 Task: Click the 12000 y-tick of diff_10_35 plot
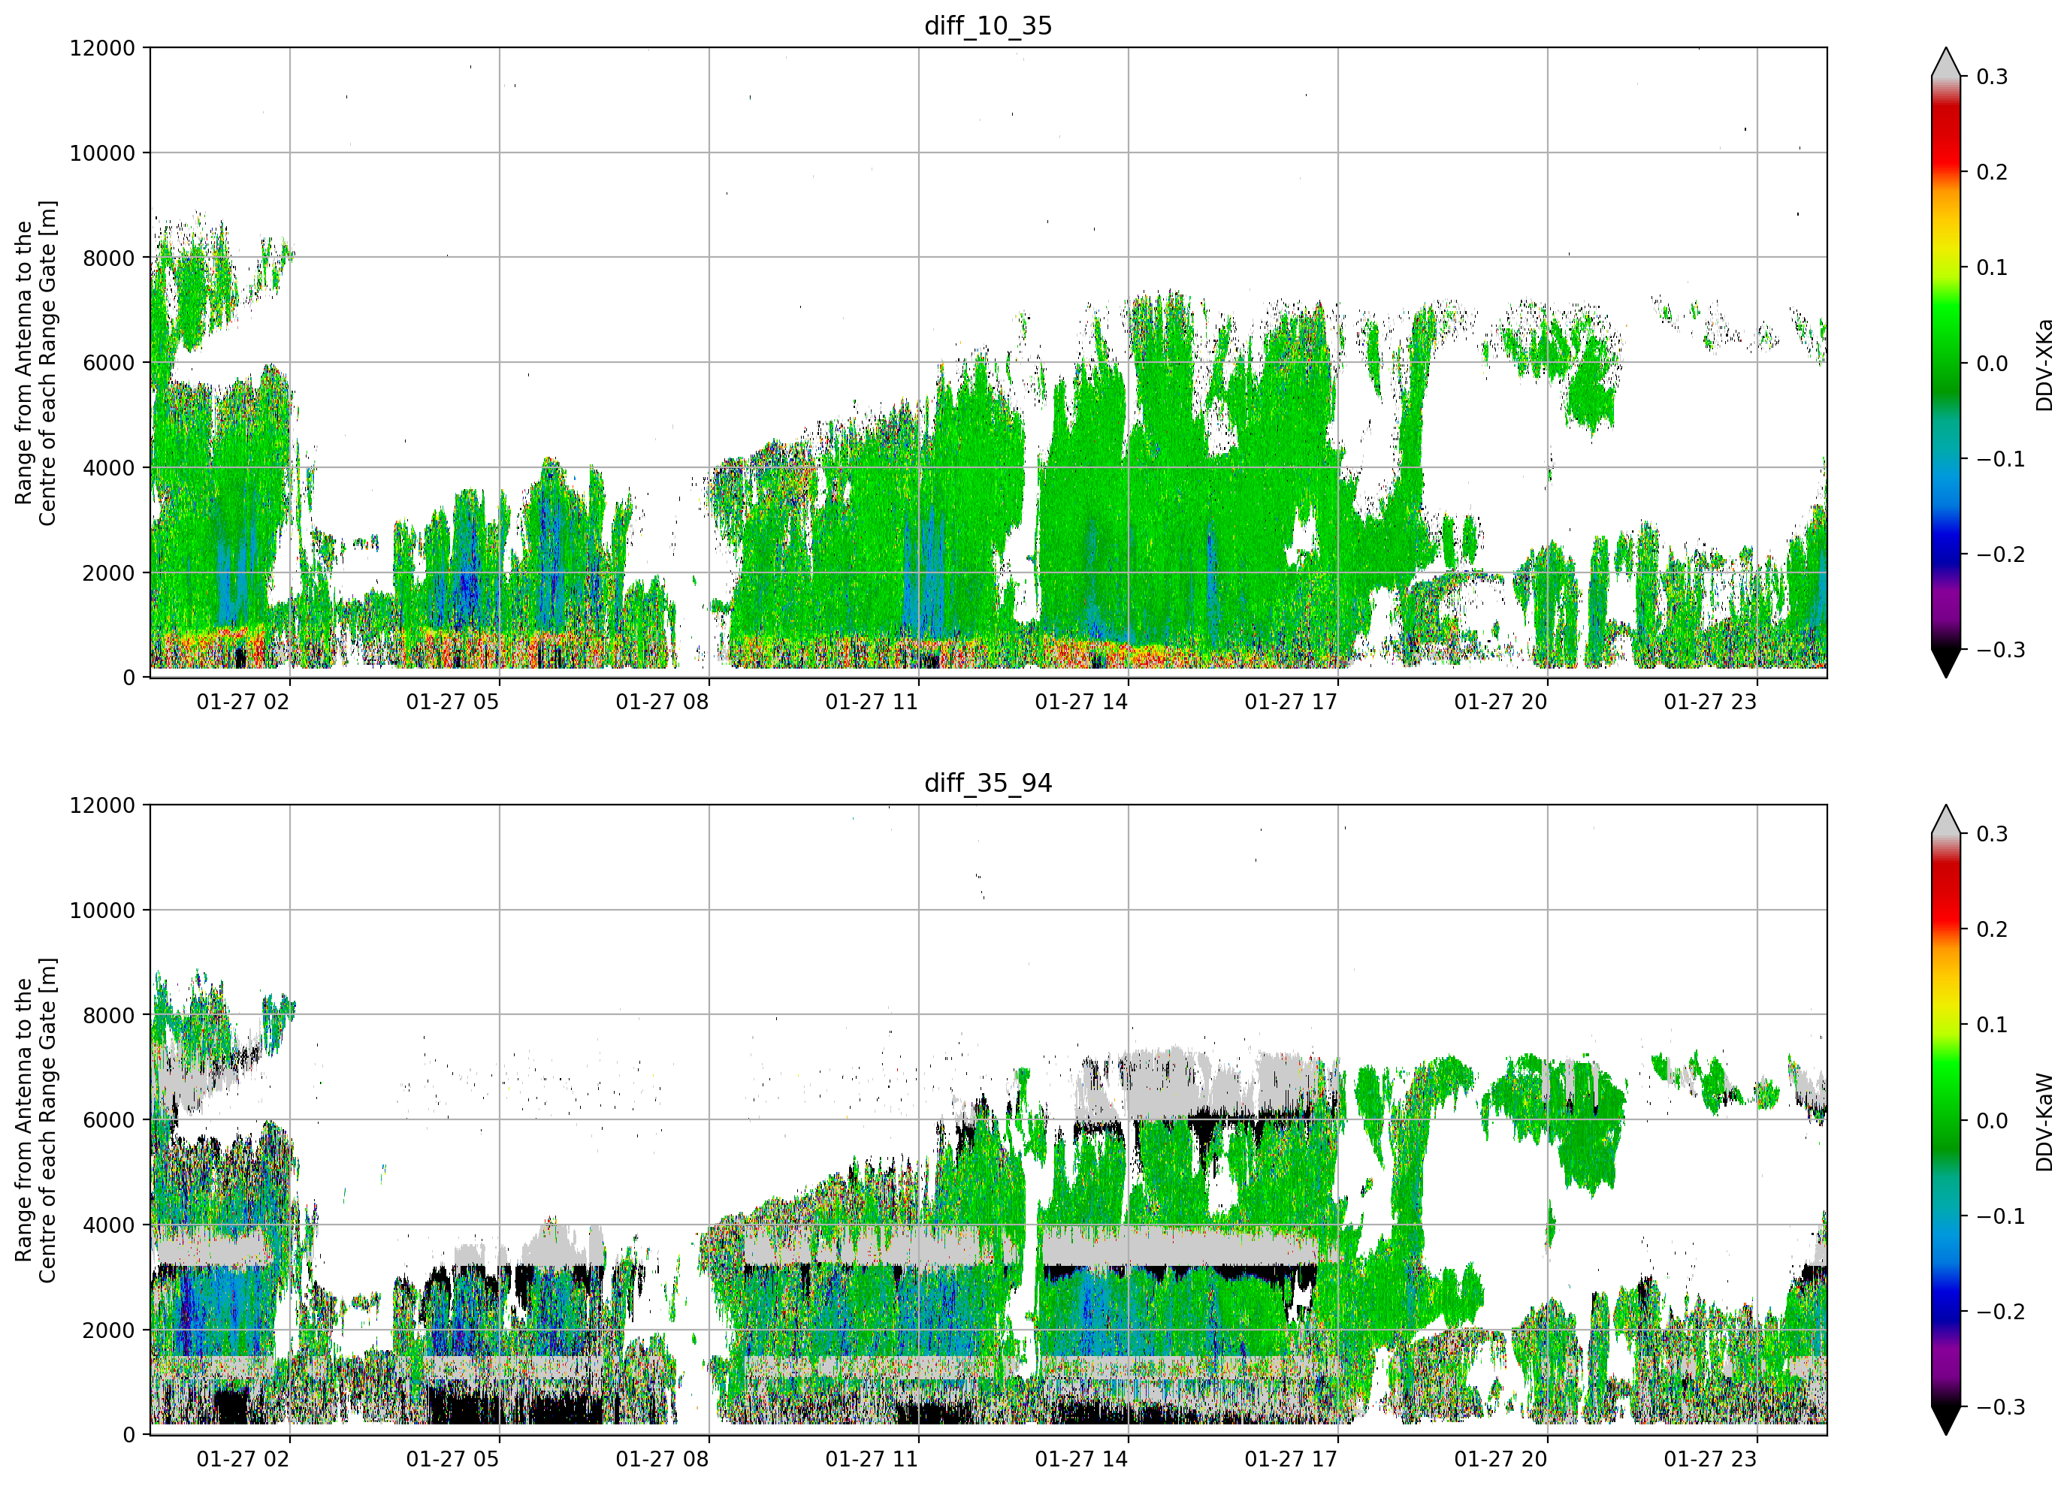pos(102,48)
